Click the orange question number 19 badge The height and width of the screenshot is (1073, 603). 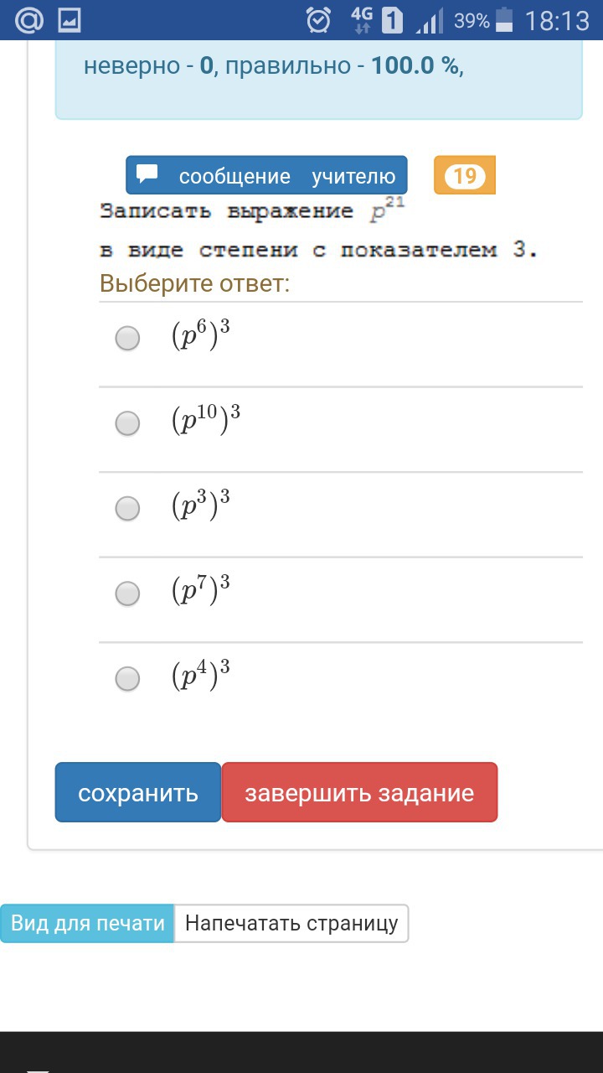tap(465, 176)
